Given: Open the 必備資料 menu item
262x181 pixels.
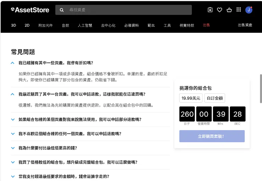Looking at the screenshot, I should [x=131, y=25].
